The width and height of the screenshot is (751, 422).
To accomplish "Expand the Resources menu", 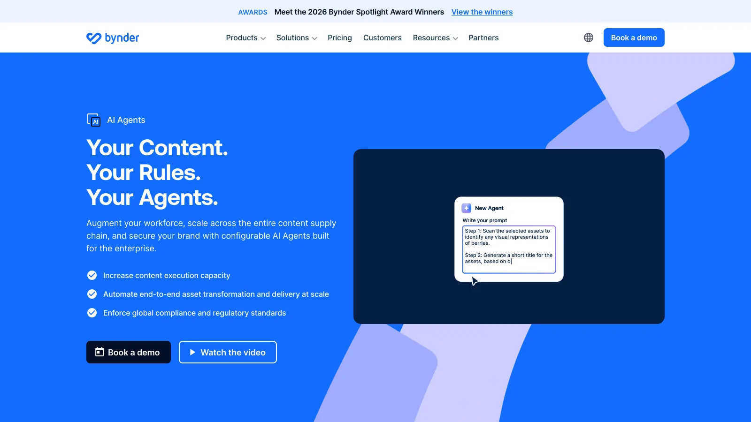I will pos(436,38).
